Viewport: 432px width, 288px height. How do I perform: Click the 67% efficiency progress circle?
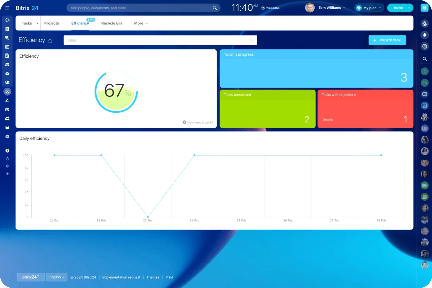[x=116, y=91]
